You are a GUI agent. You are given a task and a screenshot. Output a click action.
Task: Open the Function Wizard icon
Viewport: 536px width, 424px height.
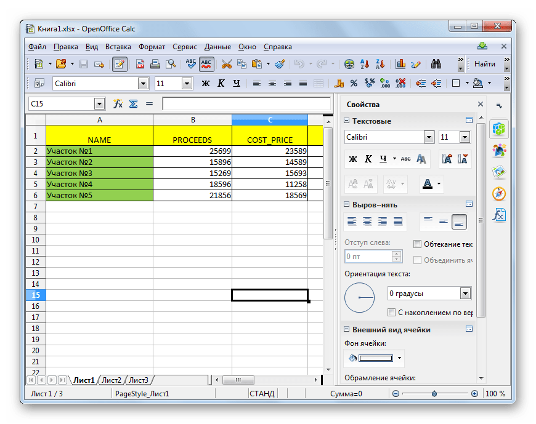pyautogui.click(x=118, y=104)
